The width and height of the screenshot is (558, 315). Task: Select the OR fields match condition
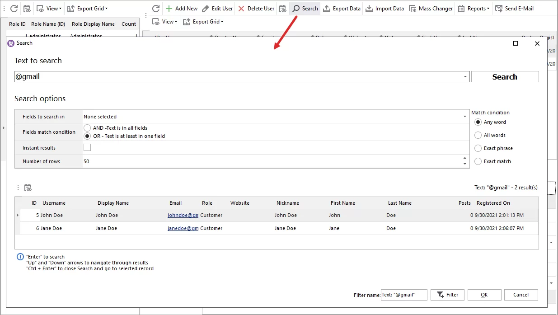pos(87,136)
